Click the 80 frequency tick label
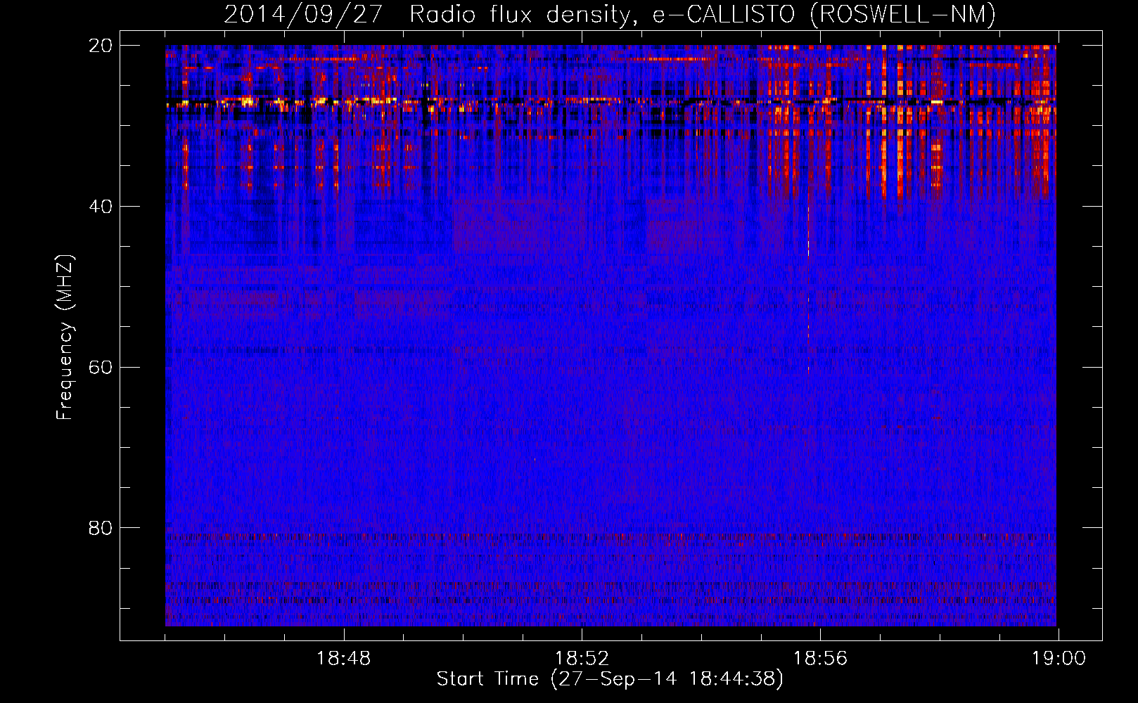Screen dimensions: 1138x703 point(101,528)
